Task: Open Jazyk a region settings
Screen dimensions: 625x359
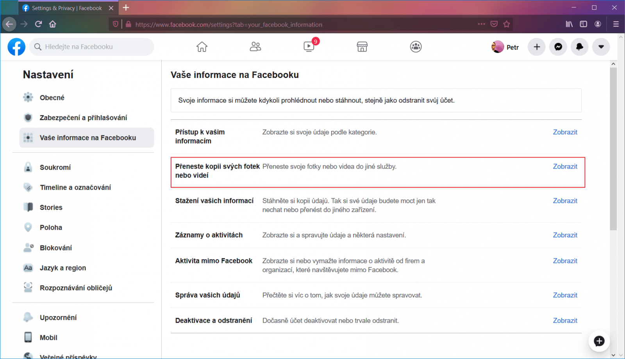Action: pos(87,268)
